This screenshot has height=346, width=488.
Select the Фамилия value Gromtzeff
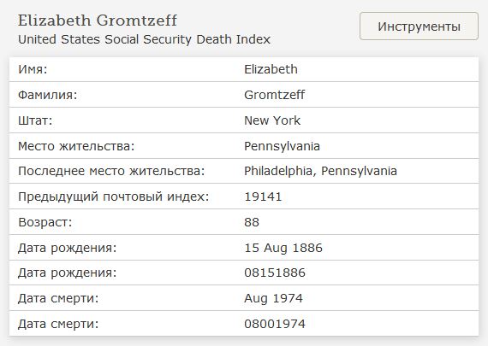coord(275,95)
